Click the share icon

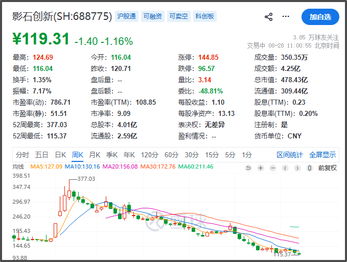tap(269, 17)
